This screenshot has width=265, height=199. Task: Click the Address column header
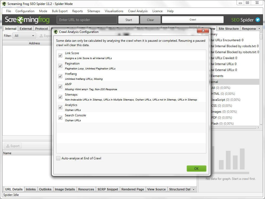point(34,43)
